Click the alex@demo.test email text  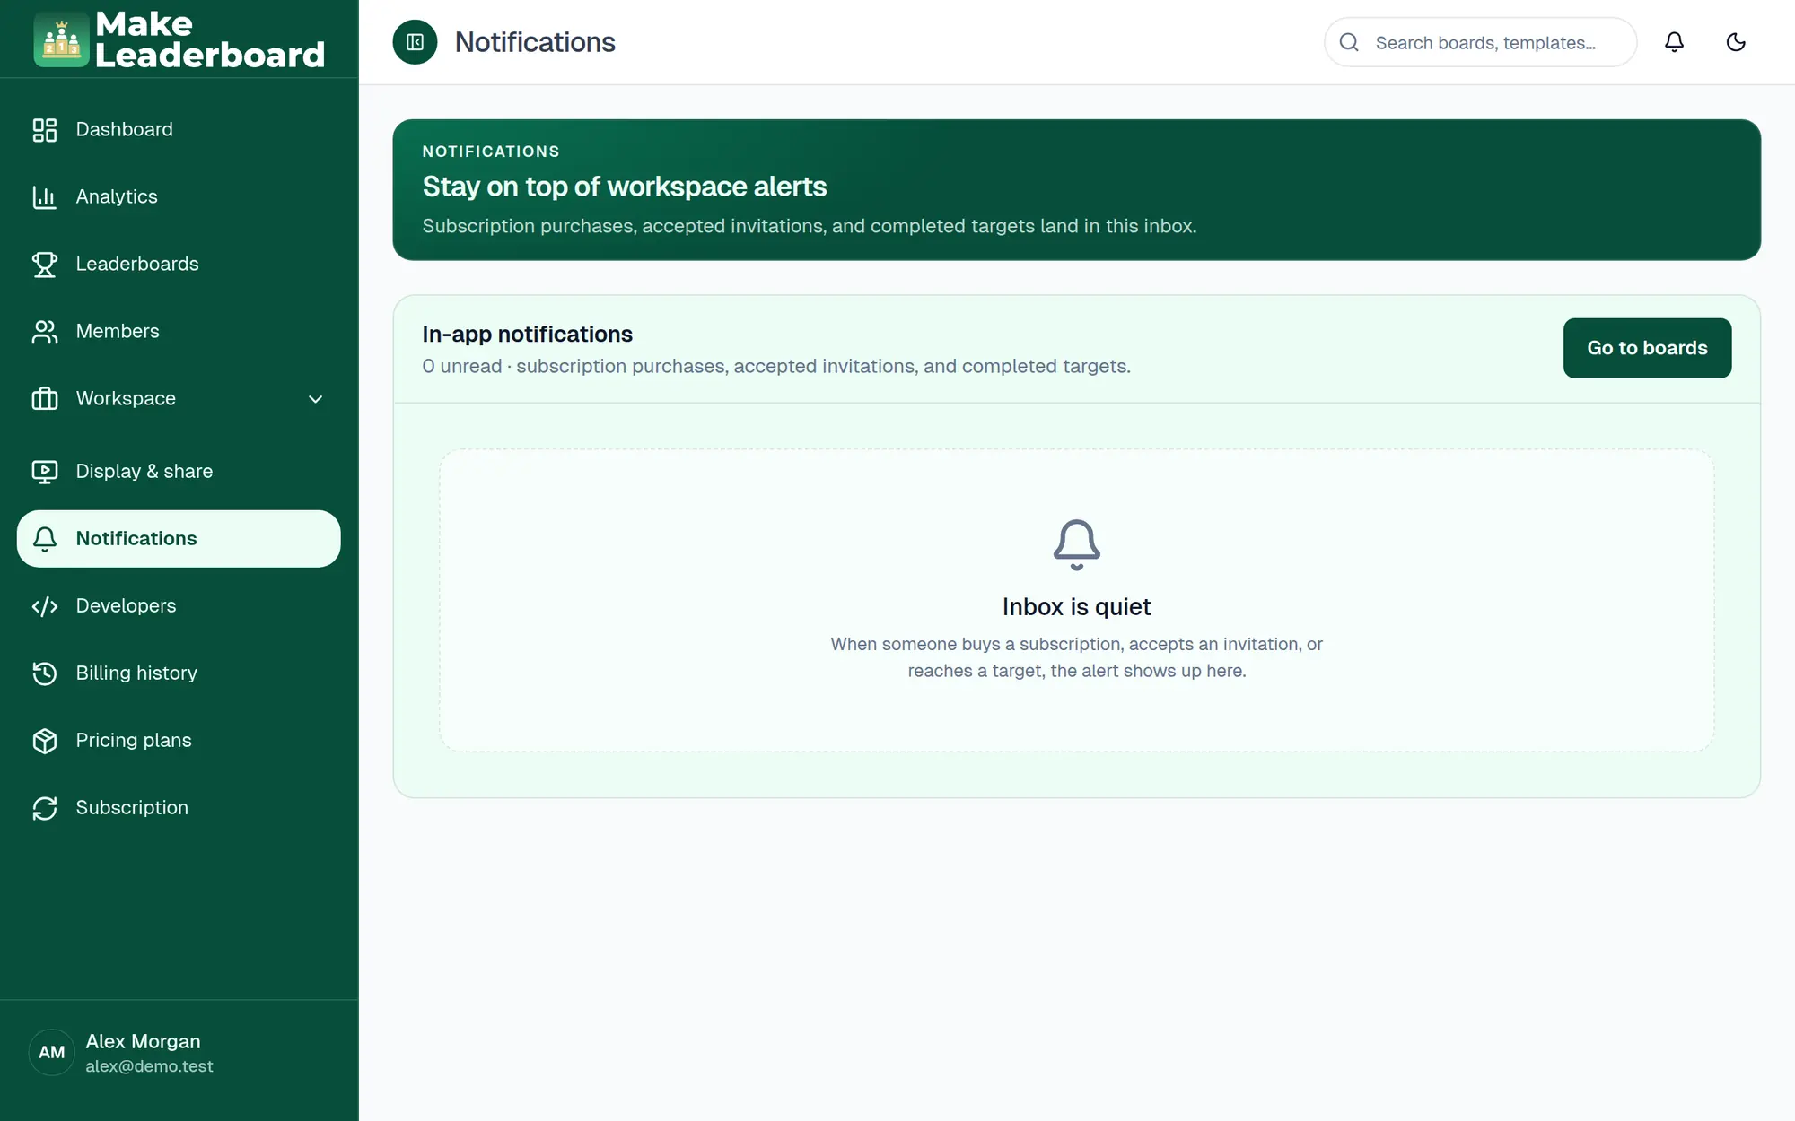(x=149, y=1066)
